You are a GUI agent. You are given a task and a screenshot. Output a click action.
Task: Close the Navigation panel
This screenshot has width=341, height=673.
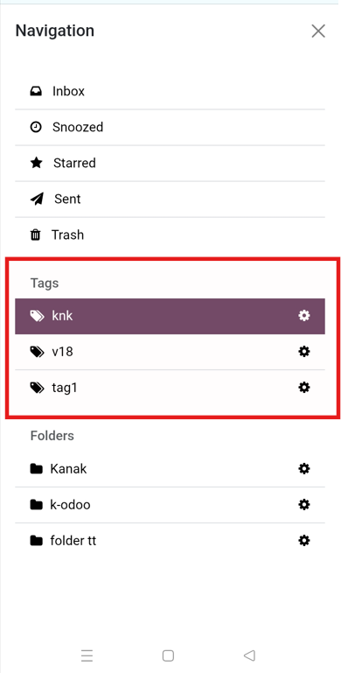tap(318, 31)
